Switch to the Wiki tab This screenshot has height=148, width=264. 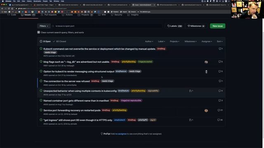[102, 15]
